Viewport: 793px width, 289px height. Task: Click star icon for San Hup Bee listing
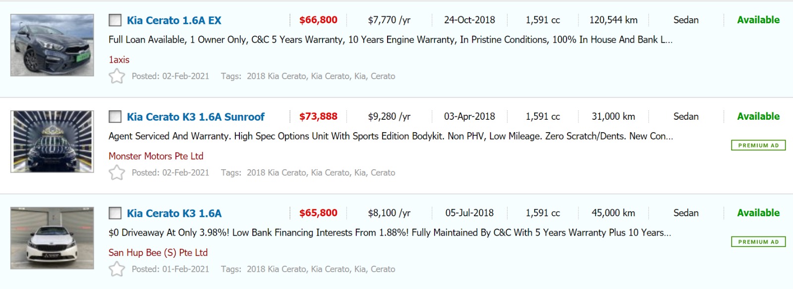(x=117, y=269)
